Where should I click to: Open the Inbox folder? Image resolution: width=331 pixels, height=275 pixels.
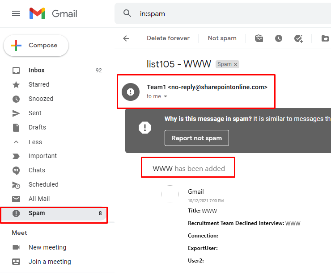click(54, 70)
